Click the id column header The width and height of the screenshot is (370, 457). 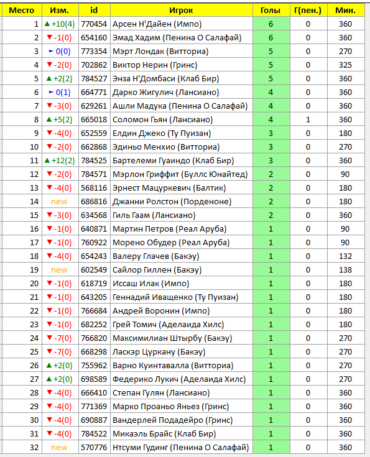(x=95, y=11)
